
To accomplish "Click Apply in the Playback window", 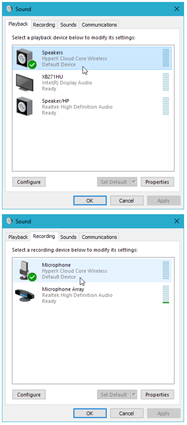I will pyautogui.click(x=164, y=201).
